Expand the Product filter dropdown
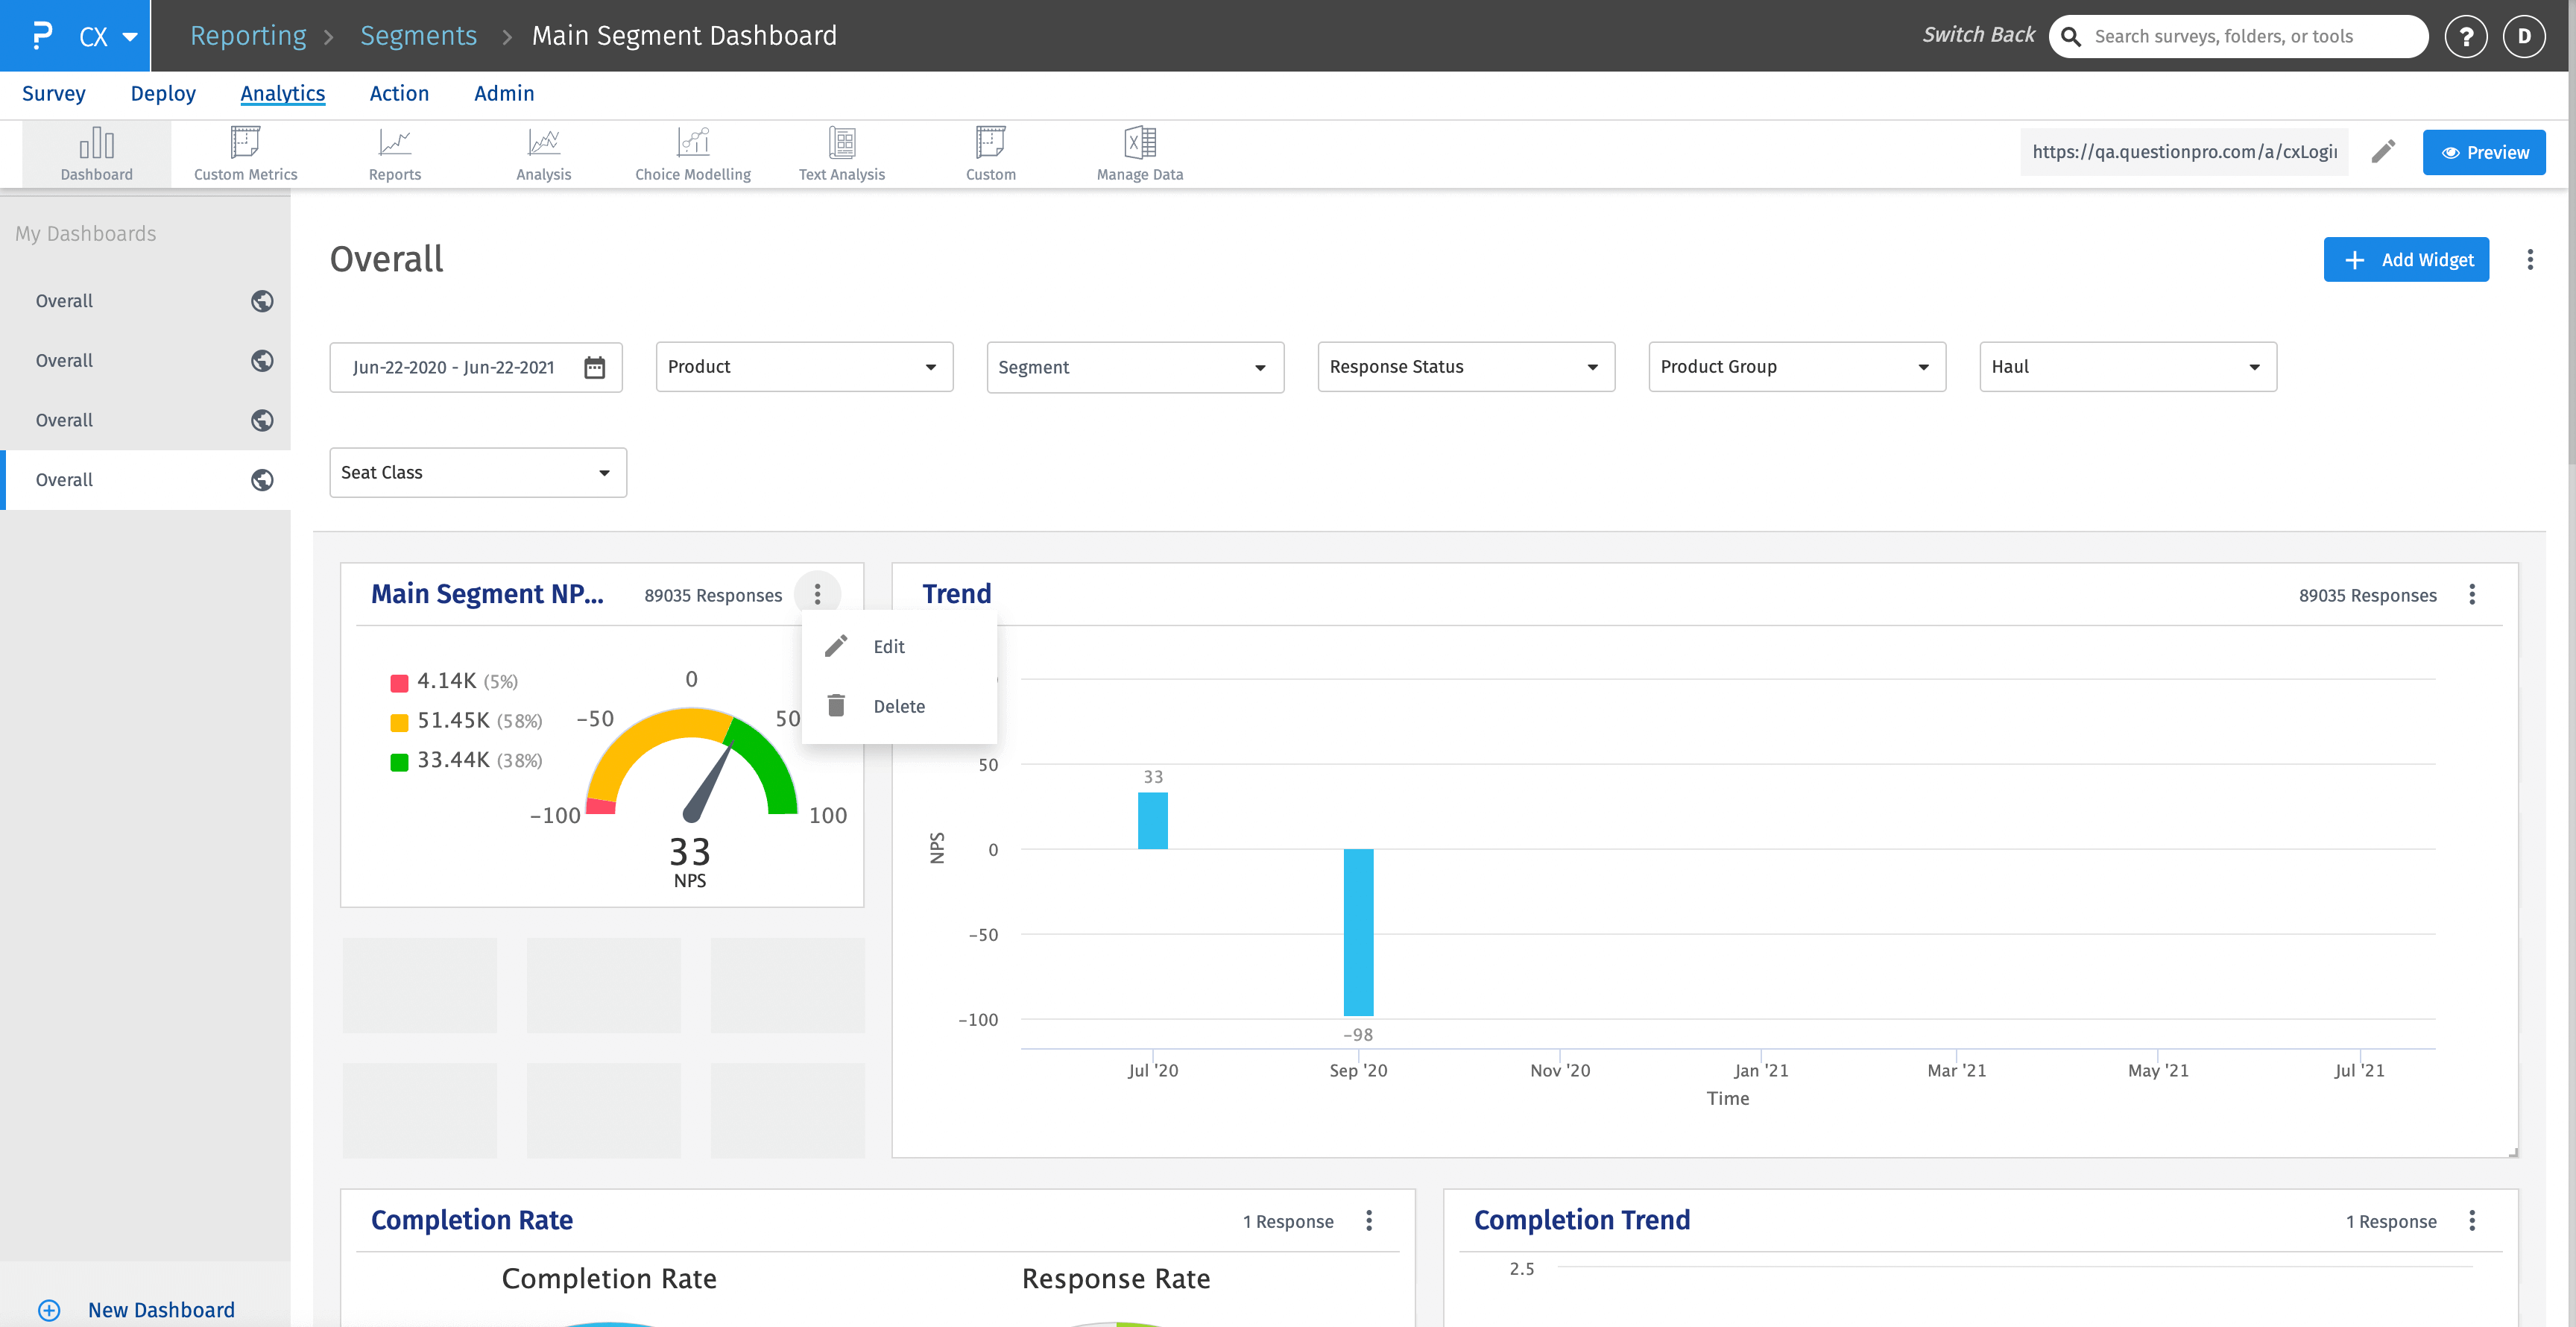 point(804,367)
